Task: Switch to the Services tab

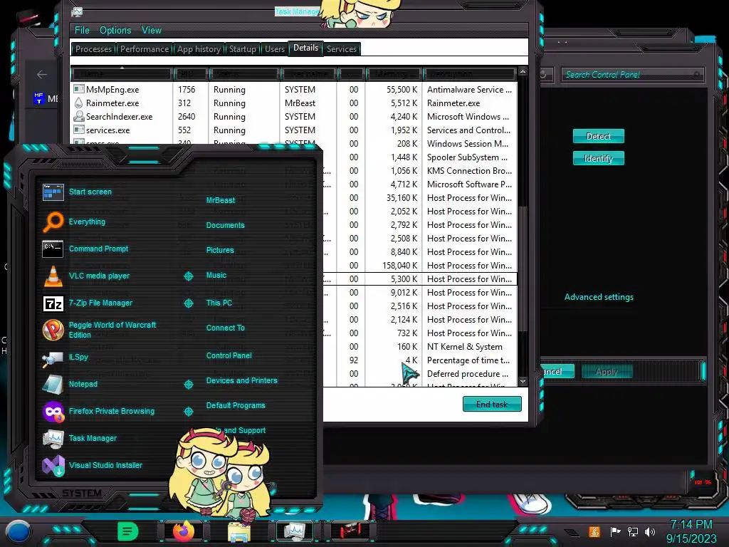Action: [342, 49]
